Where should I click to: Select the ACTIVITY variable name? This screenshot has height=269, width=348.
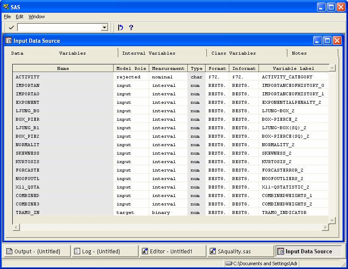pos(28,77)
